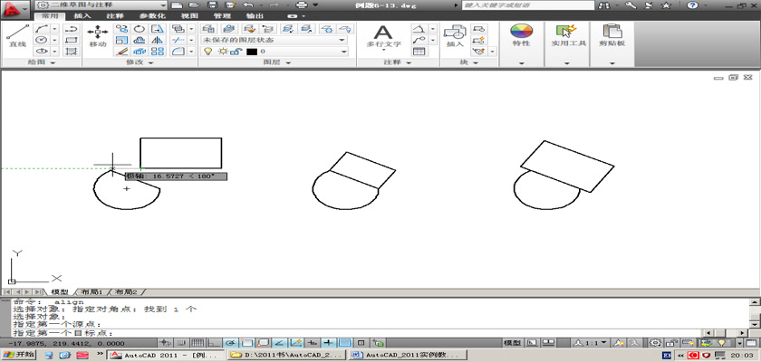The width and height of the screenshot is (761, 362).
Task: Open the Help question mark icon
Action: tap(692, 5)
